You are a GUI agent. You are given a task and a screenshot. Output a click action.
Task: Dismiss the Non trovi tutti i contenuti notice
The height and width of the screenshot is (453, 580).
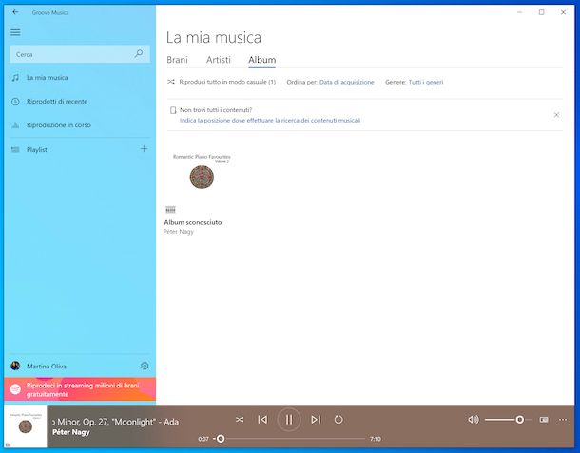pyautogui.click(x=556, y=115)
